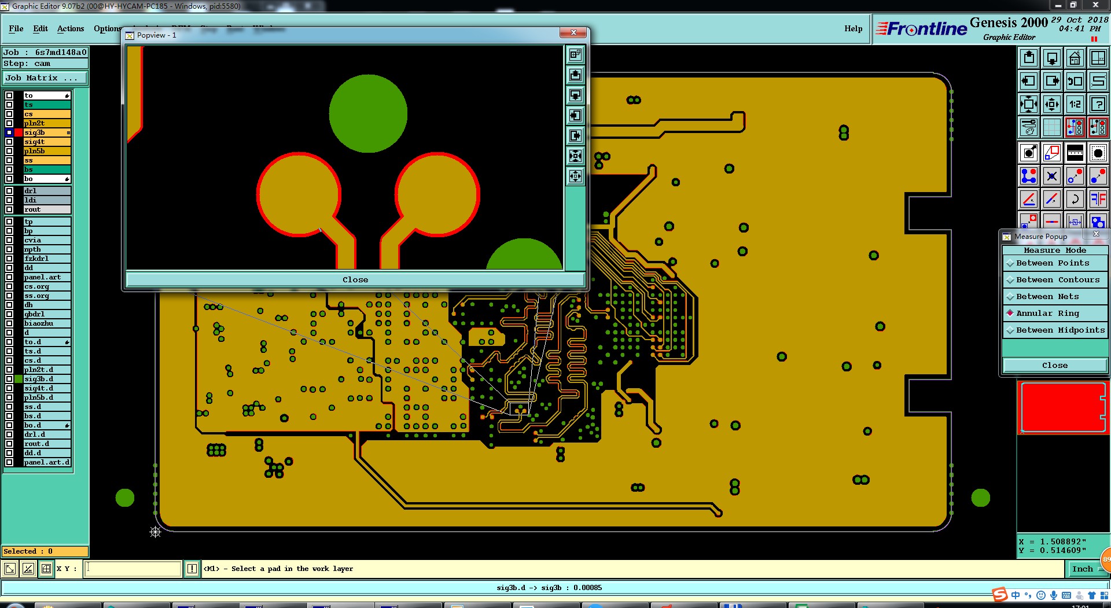
Task: Open the File menu
Action: pyautogui.click(x=16, y=28)
